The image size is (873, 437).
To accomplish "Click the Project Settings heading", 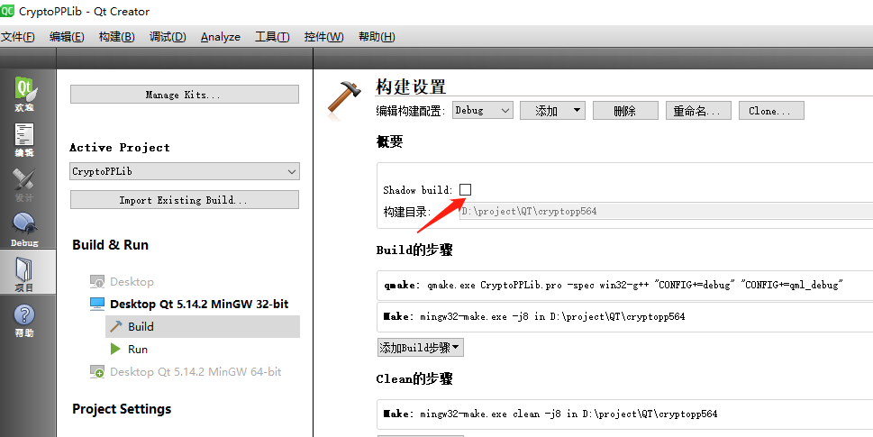I will [122, 408].
